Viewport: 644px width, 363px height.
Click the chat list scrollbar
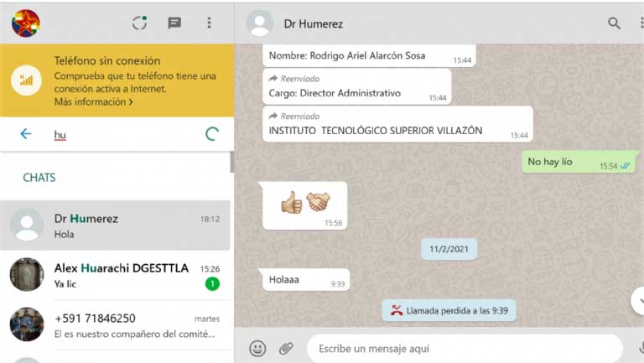[231, 162]
